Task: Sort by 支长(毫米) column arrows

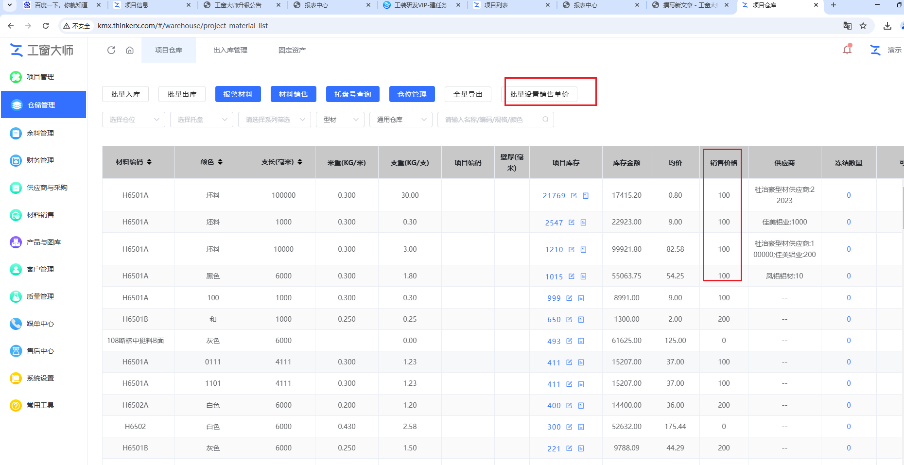Action: coord(300,162)
